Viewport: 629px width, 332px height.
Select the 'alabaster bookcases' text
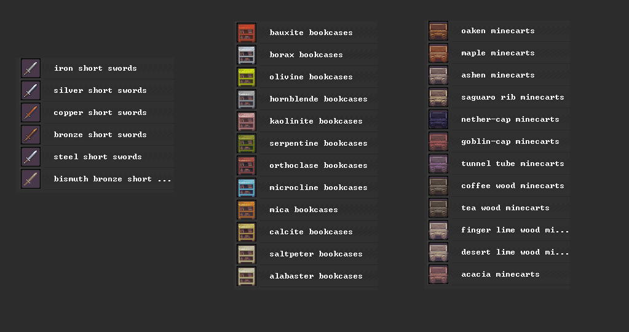316,276
